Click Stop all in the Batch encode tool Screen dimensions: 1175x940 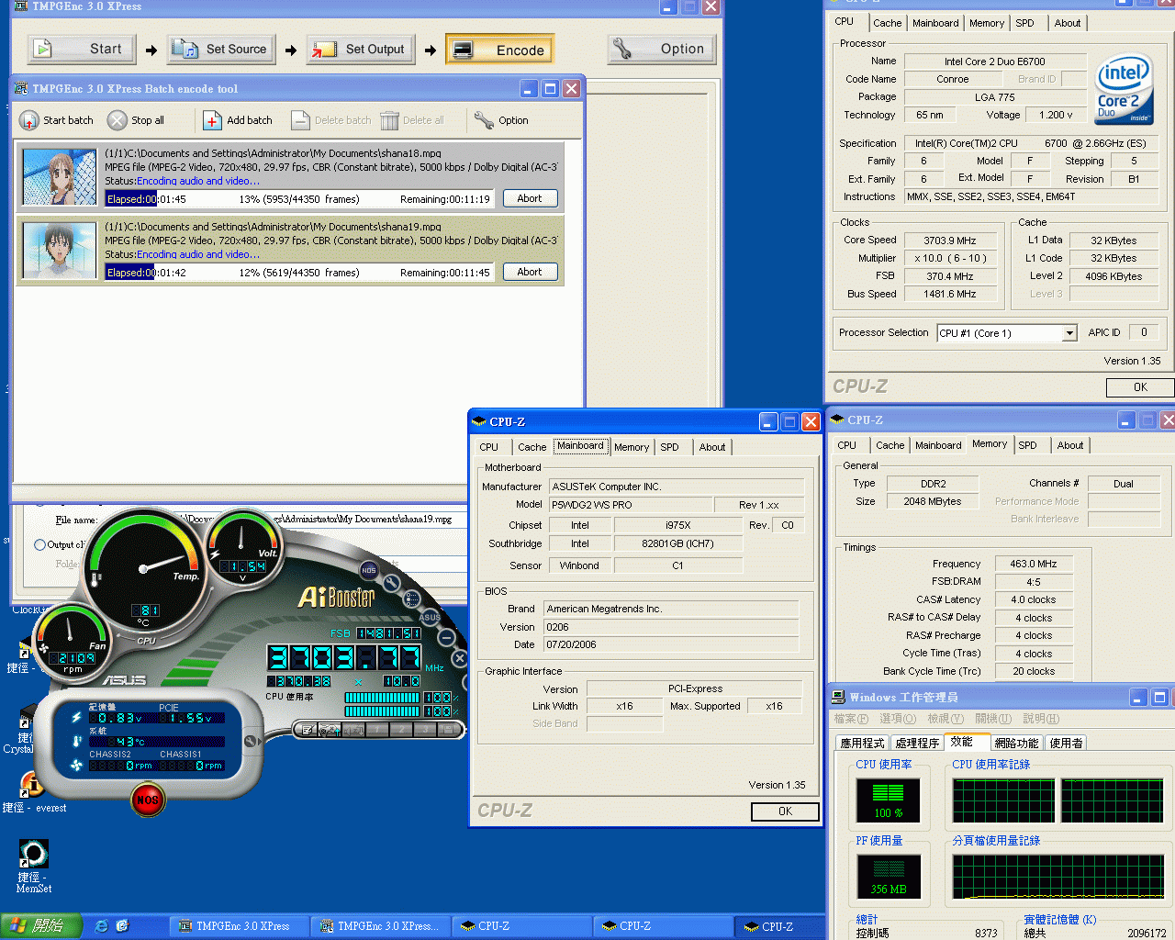pos(136,120)
